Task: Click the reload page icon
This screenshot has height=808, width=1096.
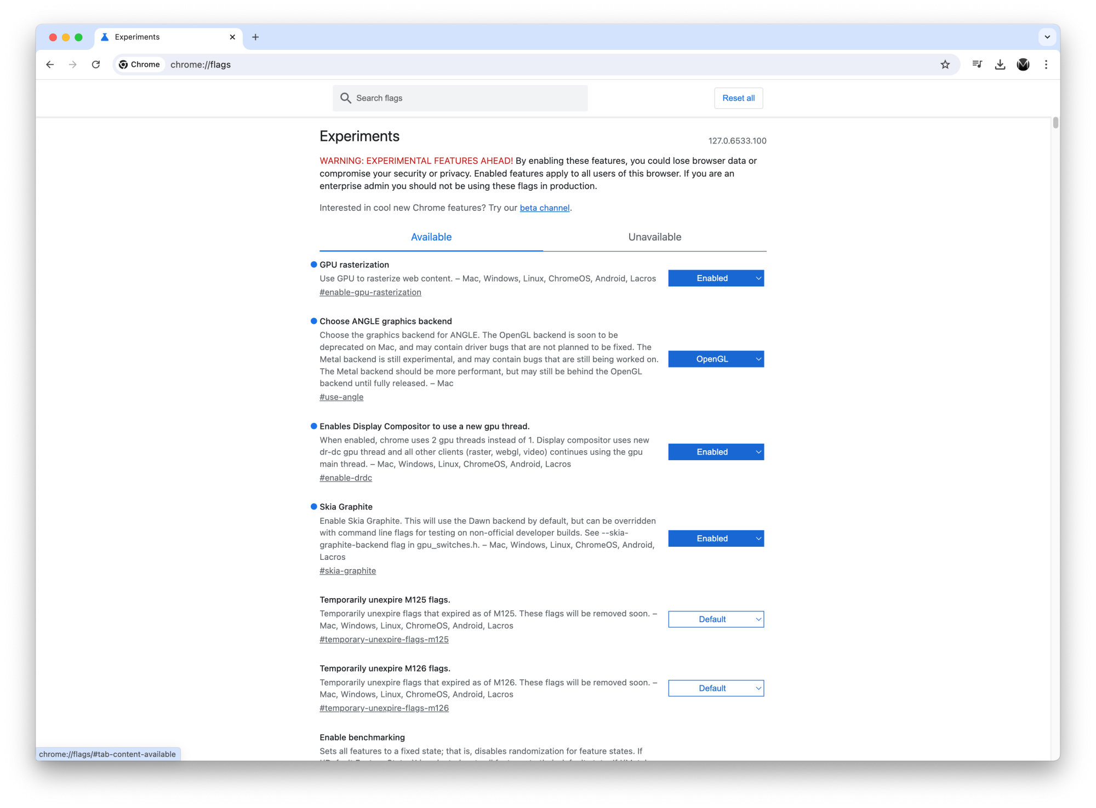Action: [x=96, y=65]
